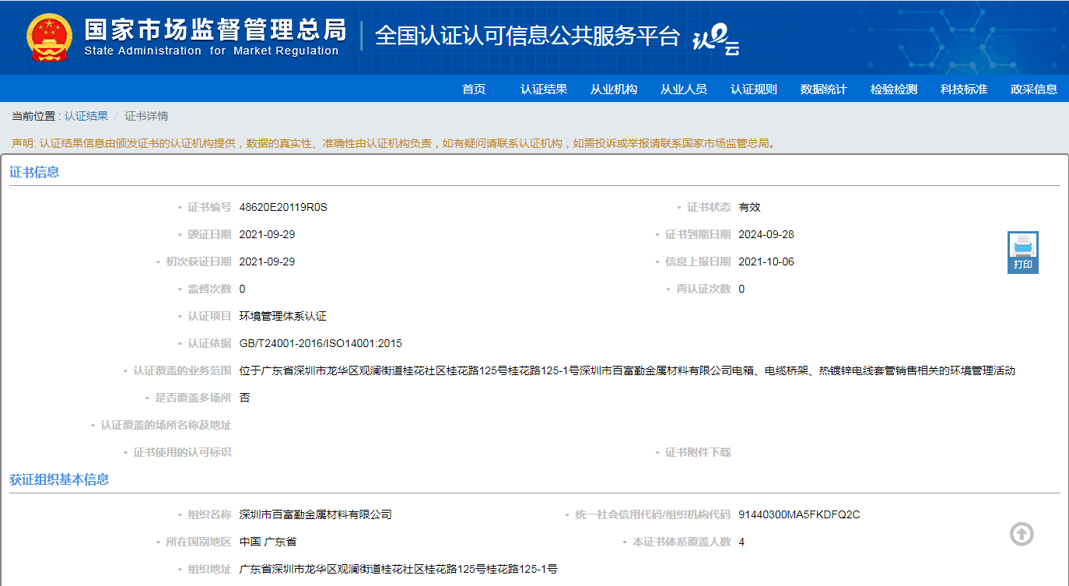Select 数据统计 in the navigation bar
Image resolution: width=1069 pixels, height=586 pixels.
coord(824,89)
